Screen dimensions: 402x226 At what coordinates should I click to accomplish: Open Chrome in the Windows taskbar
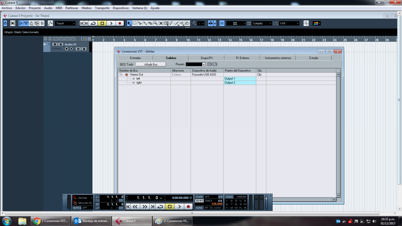pyautogui.click(x=50, y=221)
